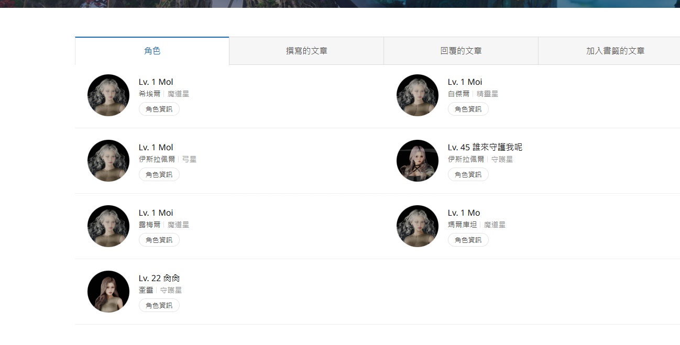The height and width of the screenshot is (345, 680).
Task: Go to the 加入書籤的文章 tab
Action: pyautogui.click(x=615, y=51)
